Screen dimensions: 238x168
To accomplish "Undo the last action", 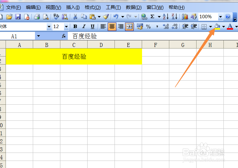I will (116, 17).
